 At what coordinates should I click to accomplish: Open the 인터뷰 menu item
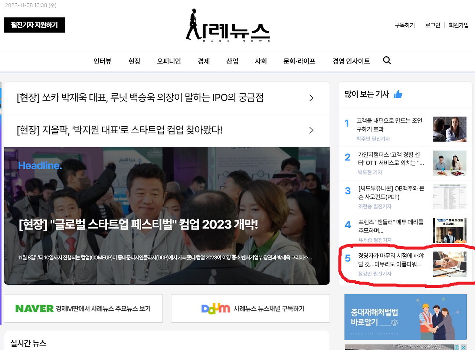102,61
